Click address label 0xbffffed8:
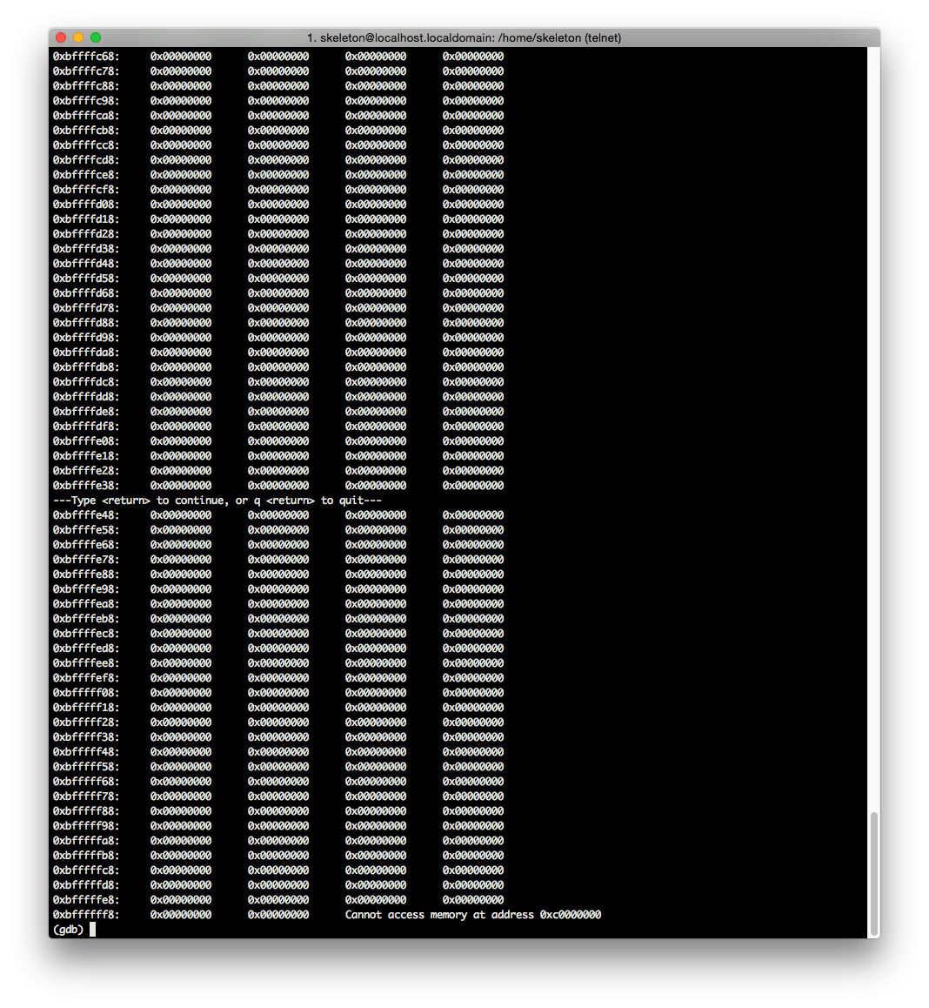The image size is (929, 1008). click(x=86, y=648)
